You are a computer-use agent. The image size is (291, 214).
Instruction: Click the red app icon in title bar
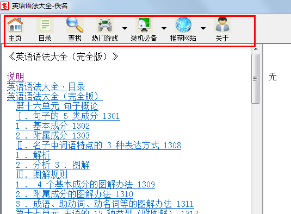tap(5, 6)
